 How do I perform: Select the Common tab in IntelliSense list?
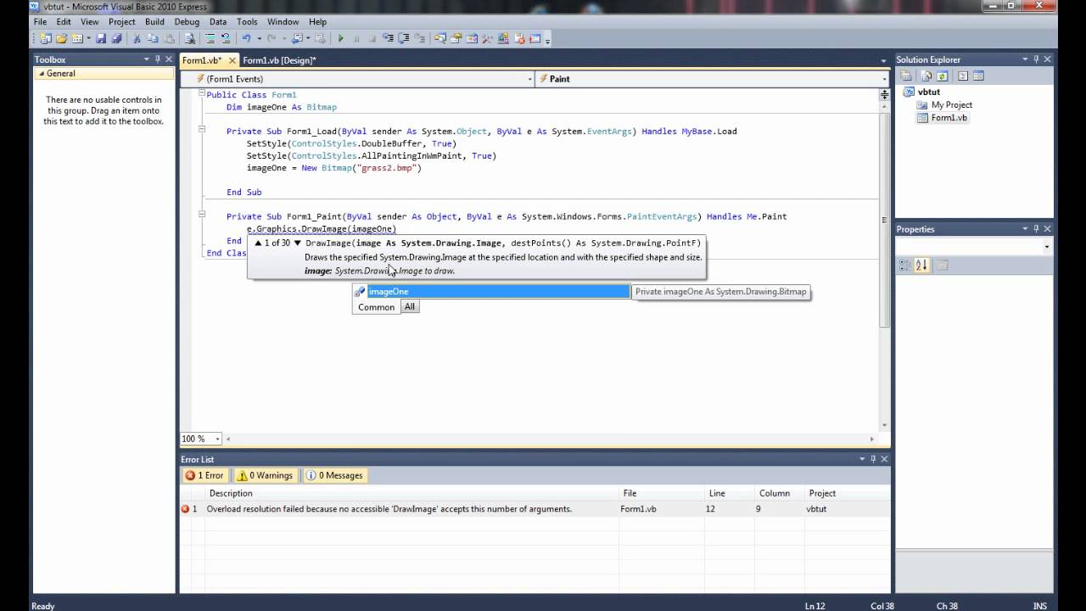coord(376,307)
